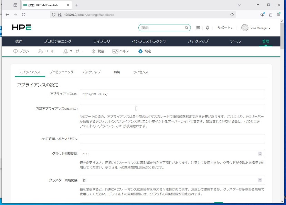Viewport: 286px width, 205px height.
Task: Open the Firefox list all tabs chevron
Action: (x=239, y=5)
